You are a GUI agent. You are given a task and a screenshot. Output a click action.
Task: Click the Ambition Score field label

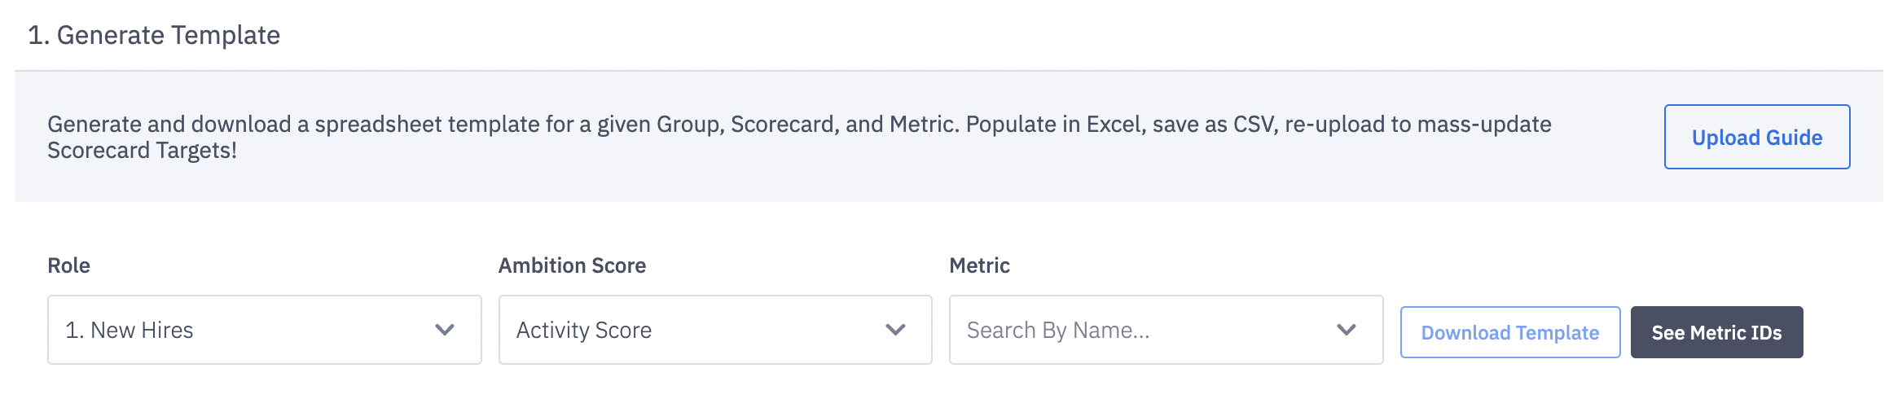click(572, 265)
